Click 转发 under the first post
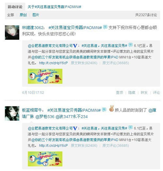 [x=144, y=93]
